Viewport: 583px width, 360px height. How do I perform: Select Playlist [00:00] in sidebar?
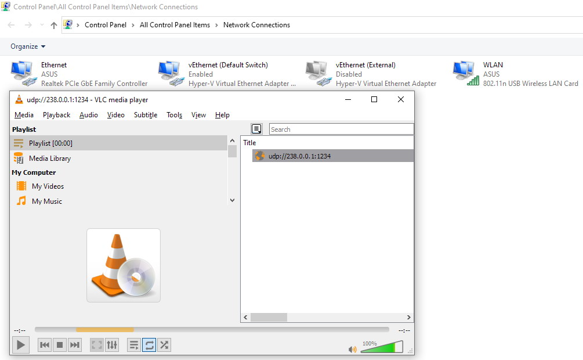pyautogui.click(x=118, y=143)
